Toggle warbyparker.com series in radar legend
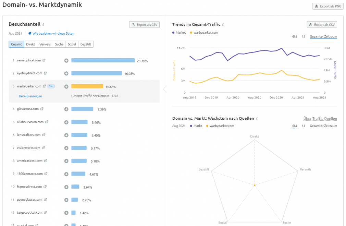Screen dimensions: 346x226 click(x=220, y=126)
